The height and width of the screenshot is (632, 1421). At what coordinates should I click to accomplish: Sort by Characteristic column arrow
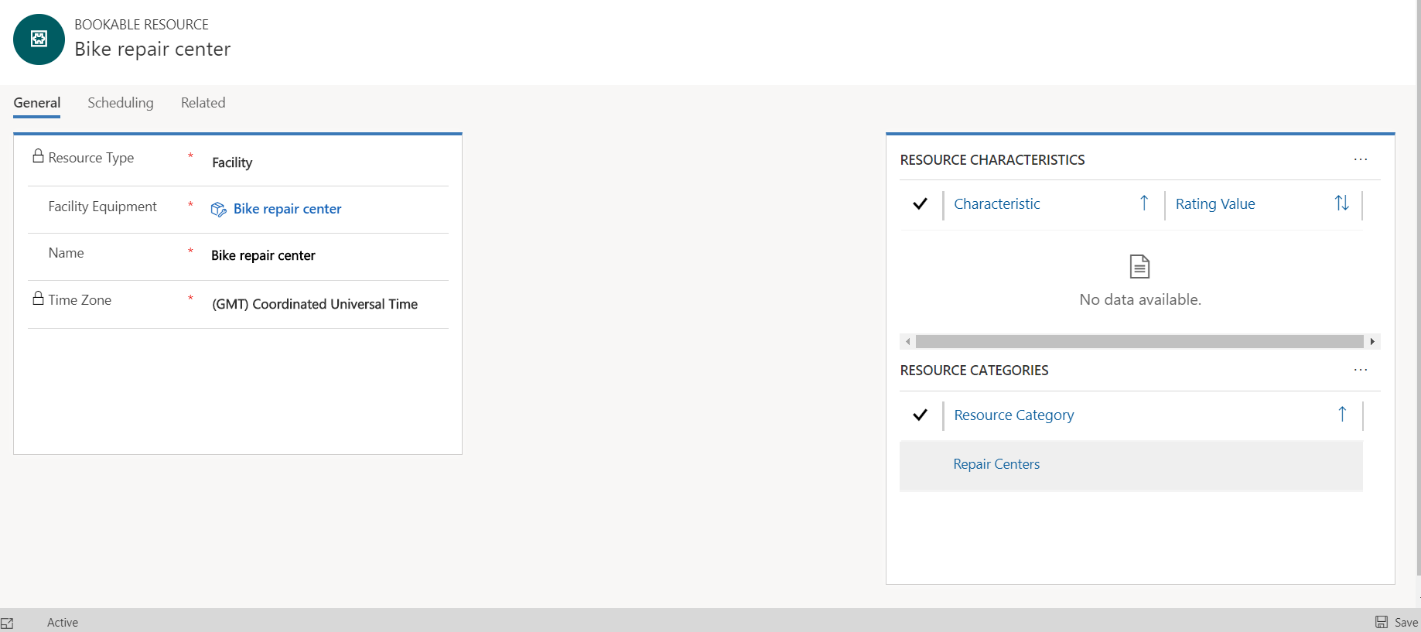pyautogui.click(x=1143, y=203)
